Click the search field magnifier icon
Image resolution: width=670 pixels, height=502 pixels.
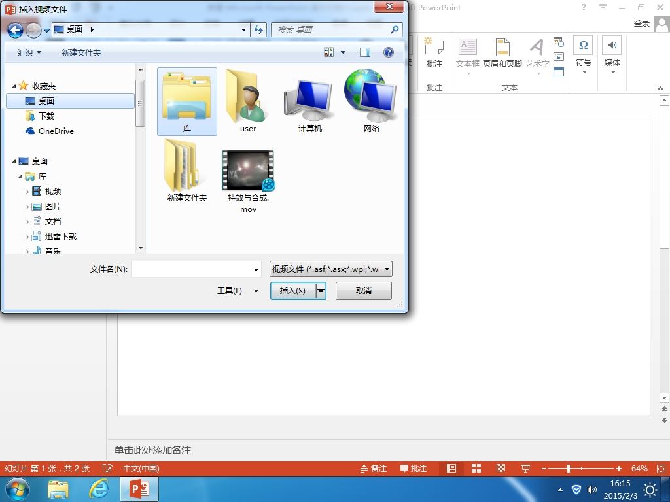tap(395, 29)
